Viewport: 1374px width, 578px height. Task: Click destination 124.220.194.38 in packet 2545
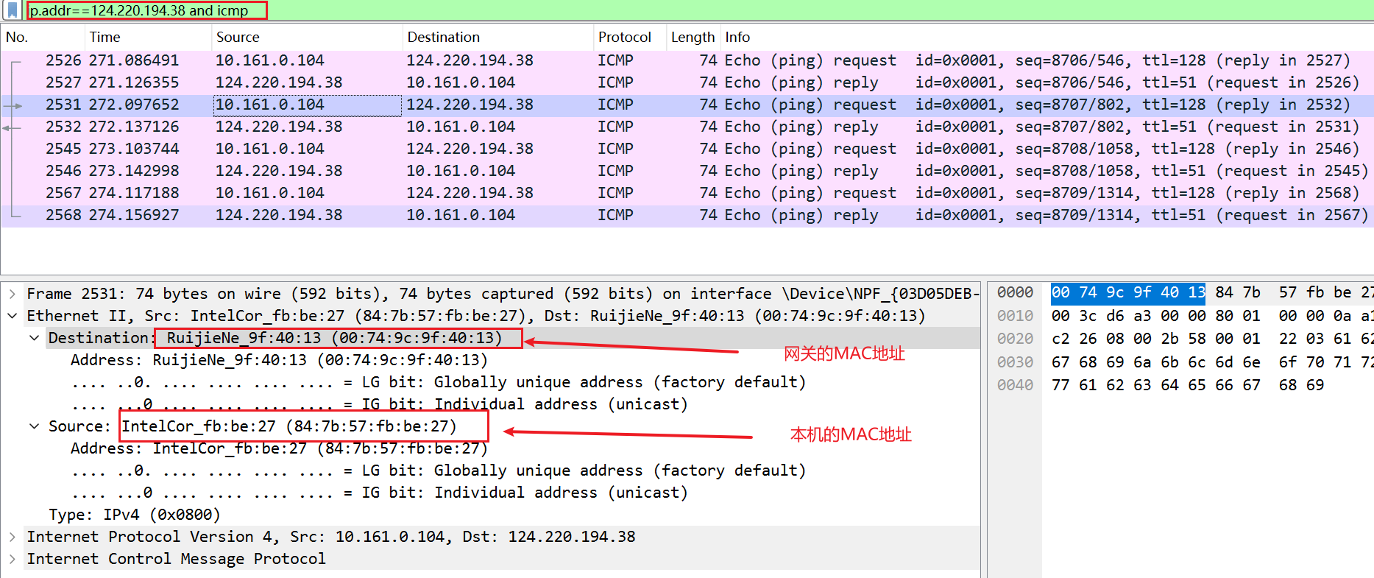470,149
